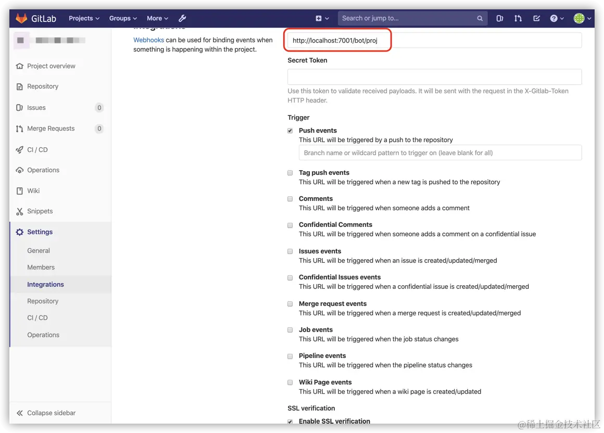Open the admin area wrench icon
The image size is (604, 433).
point(182,18)
